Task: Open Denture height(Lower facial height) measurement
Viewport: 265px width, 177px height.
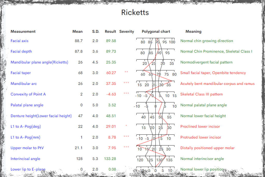Action: 41,116
